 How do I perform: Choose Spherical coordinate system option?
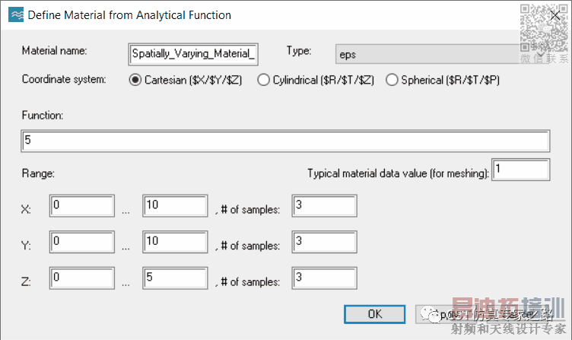392,79
